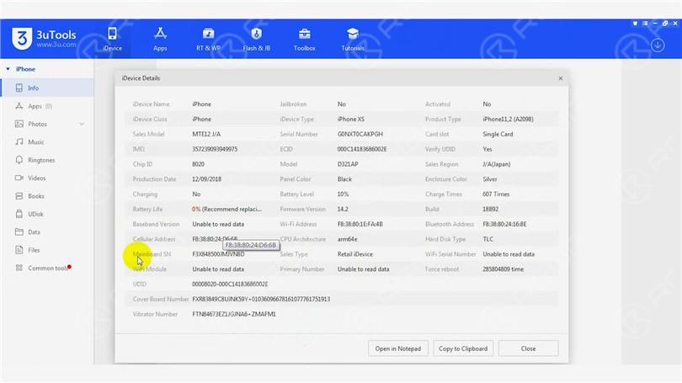Collapse the iPhone device tree
Viewport: 682px width, 383px height.
[x=8, y=69]
